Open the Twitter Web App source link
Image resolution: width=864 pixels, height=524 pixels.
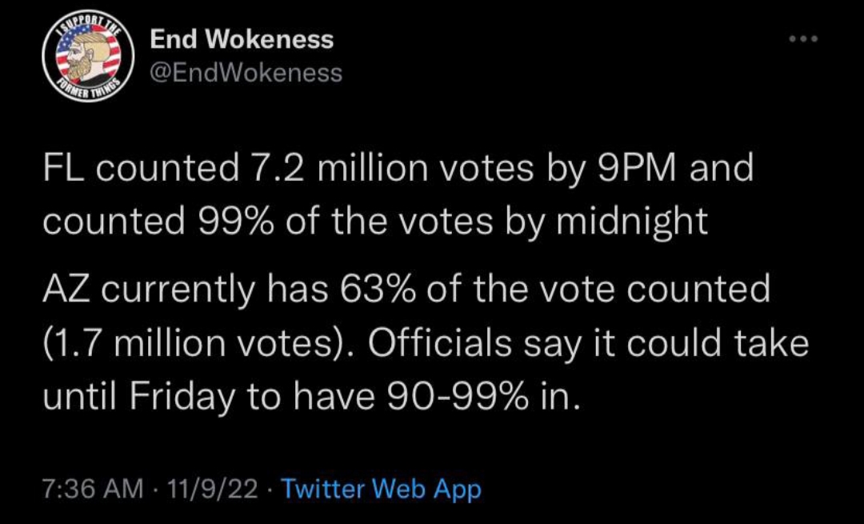[x=382, y=488]
